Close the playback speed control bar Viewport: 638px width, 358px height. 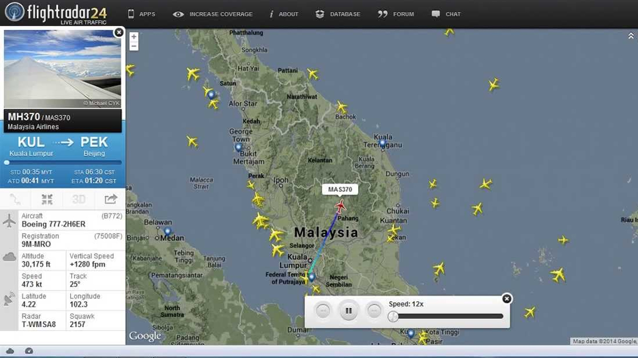pyautogui.click(x=507, y=299)
